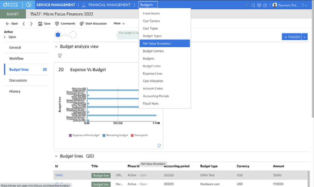Viewport: 314px width, 187px height.
Task: Click the 1112500 amount cell
Action: pos(278,184)
